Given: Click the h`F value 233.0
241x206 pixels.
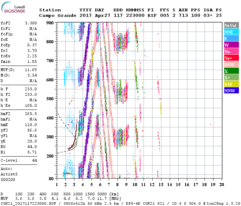Looking at the screenshot, I should tap(31, 89).
